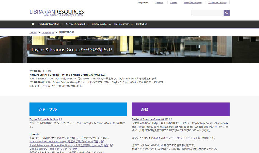Switch language to Korean
Image resolution: width=259 pixels, height=153 pixels.
pyautogui.click(x=174, y=3)
